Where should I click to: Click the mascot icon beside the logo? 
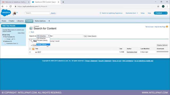(15, 13)
